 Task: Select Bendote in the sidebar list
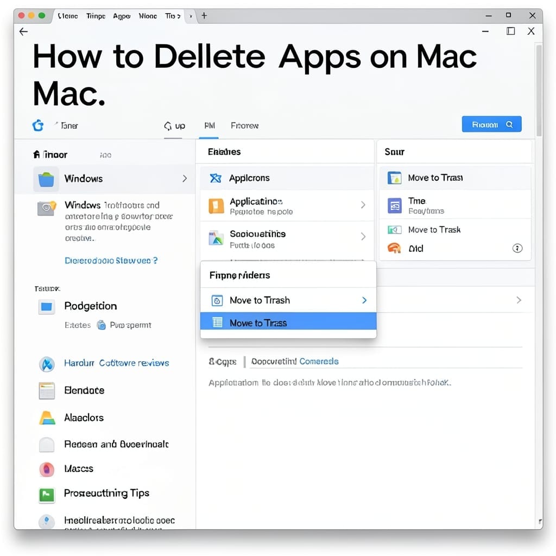click(x=84, y=390)
